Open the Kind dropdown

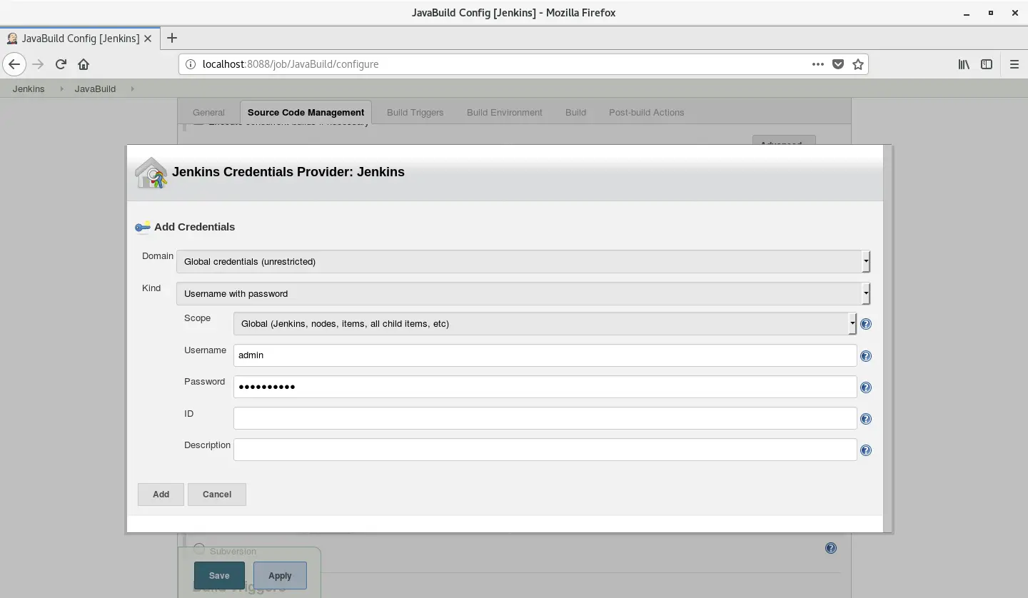pyautogui.click(x=523, y=293)
